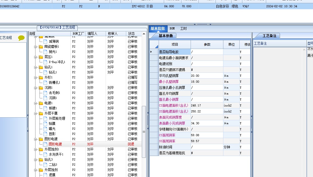Viewport: 313px width, 177px height.
Task: Collapse the 沉铜1 folder node
Action: tap(35, 88)
